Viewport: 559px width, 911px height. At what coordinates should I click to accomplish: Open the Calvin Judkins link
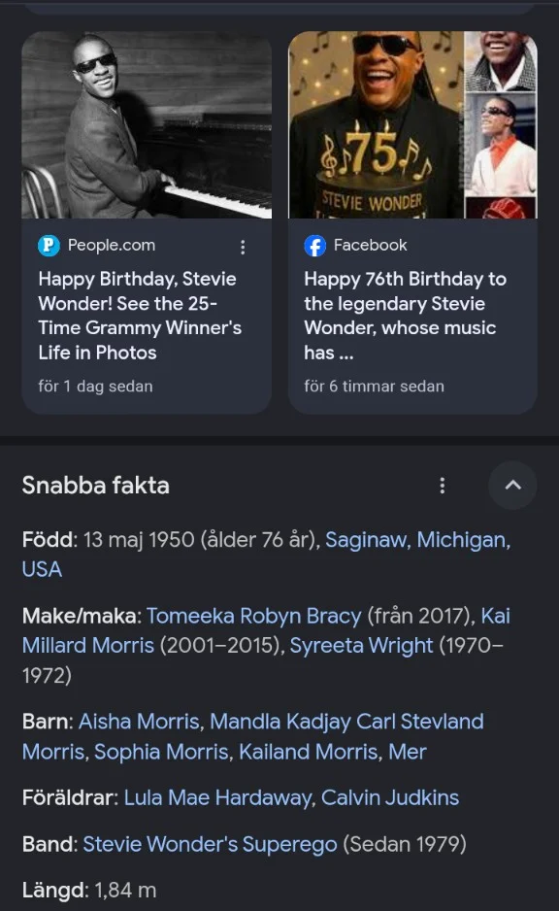(x=390, y=797)
